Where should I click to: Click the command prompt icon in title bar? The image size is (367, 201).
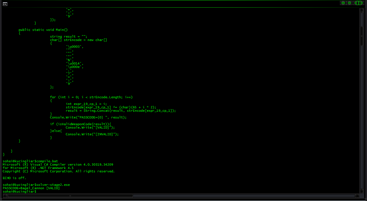coord(5,4)
